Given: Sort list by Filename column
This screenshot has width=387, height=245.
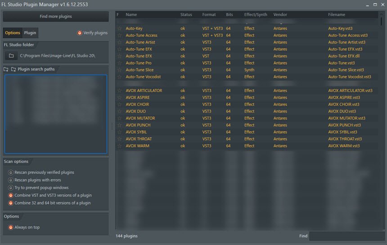Looking at the screenshot, I should (x=337, y=14).
